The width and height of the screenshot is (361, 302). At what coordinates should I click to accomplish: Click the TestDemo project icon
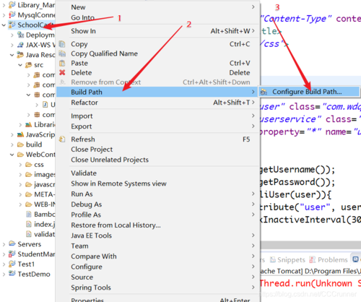click(12, 274)
